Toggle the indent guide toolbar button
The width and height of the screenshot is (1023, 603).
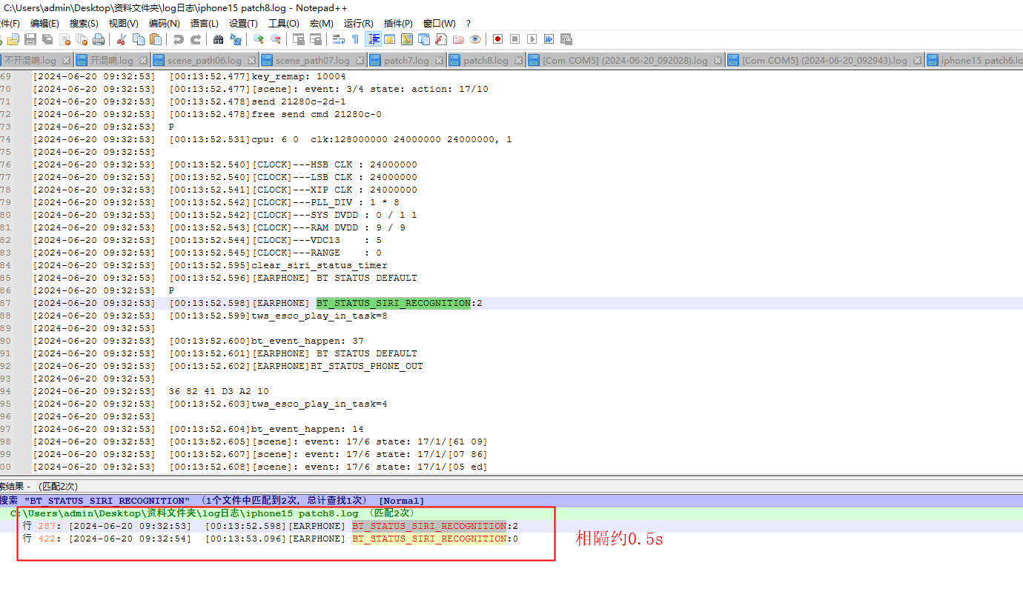(374, 39)
